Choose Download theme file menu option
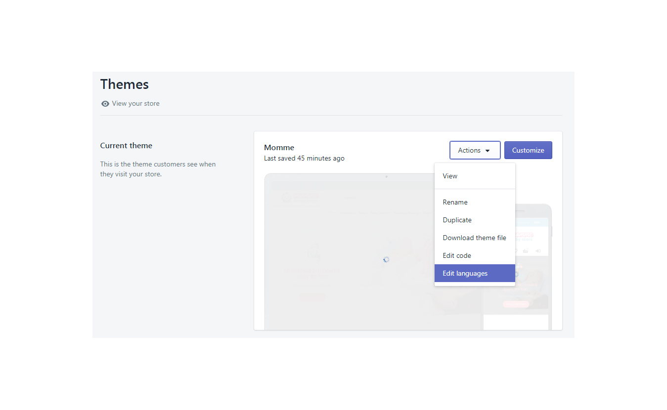The height and width of the screenshot is (410, 667). [x=474, y=238]
